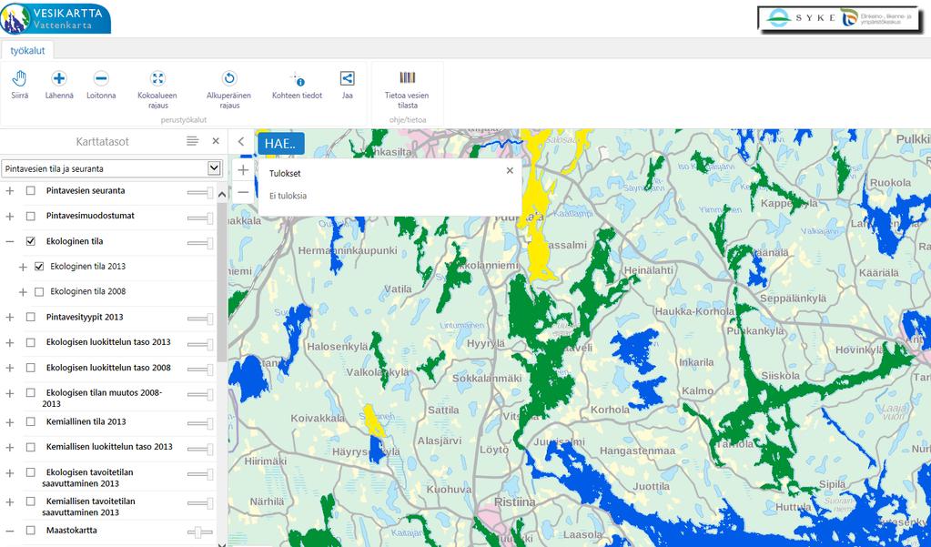This screenshot has width=931, height=547.
Task: Click layer list scrollbar up arrow
Action: pos(222,194)
